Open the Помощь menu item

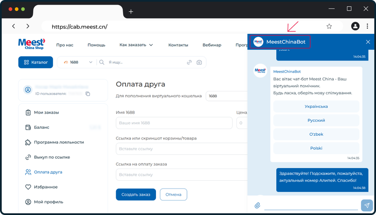[x=96, y=45]
